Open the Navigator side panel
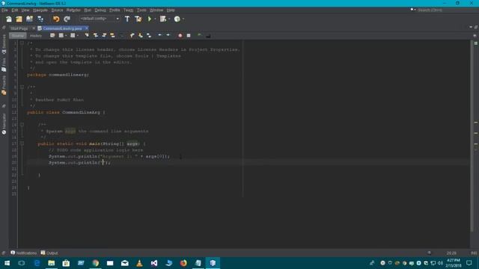 click(4, 124)
